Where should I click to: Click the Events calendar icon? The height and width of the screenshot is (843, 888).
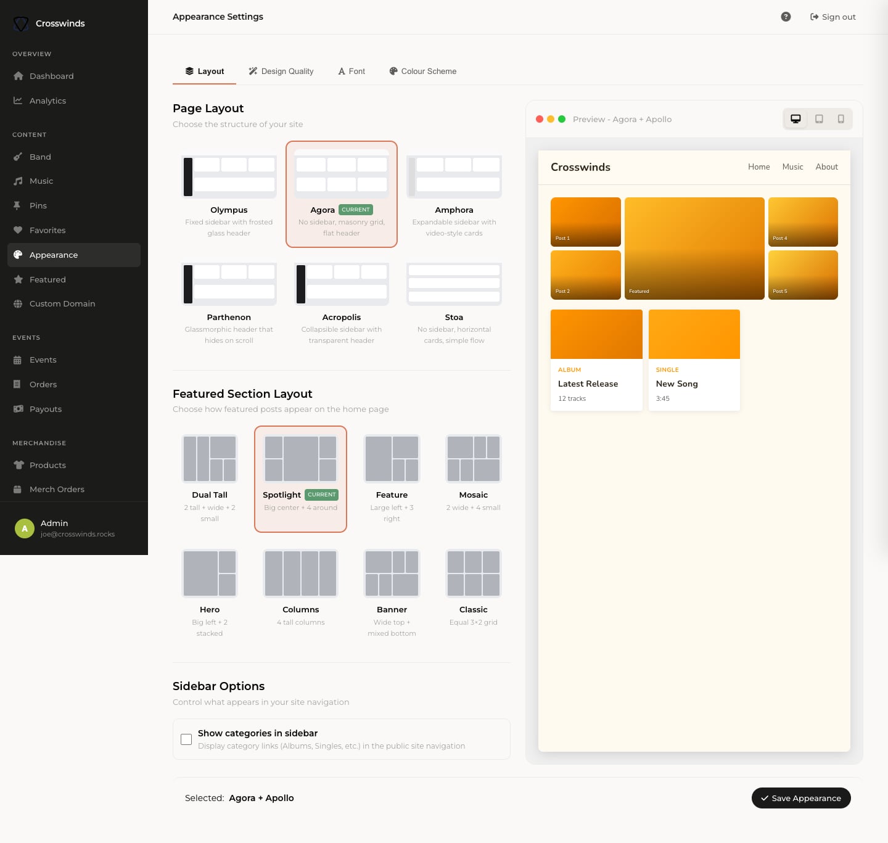[17, 360]
